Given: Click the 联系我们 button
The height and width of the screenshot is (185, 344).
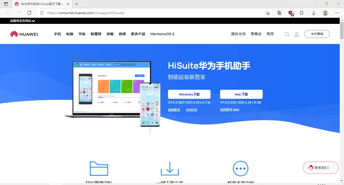Looking at the screenshot, I should (321, 167).
